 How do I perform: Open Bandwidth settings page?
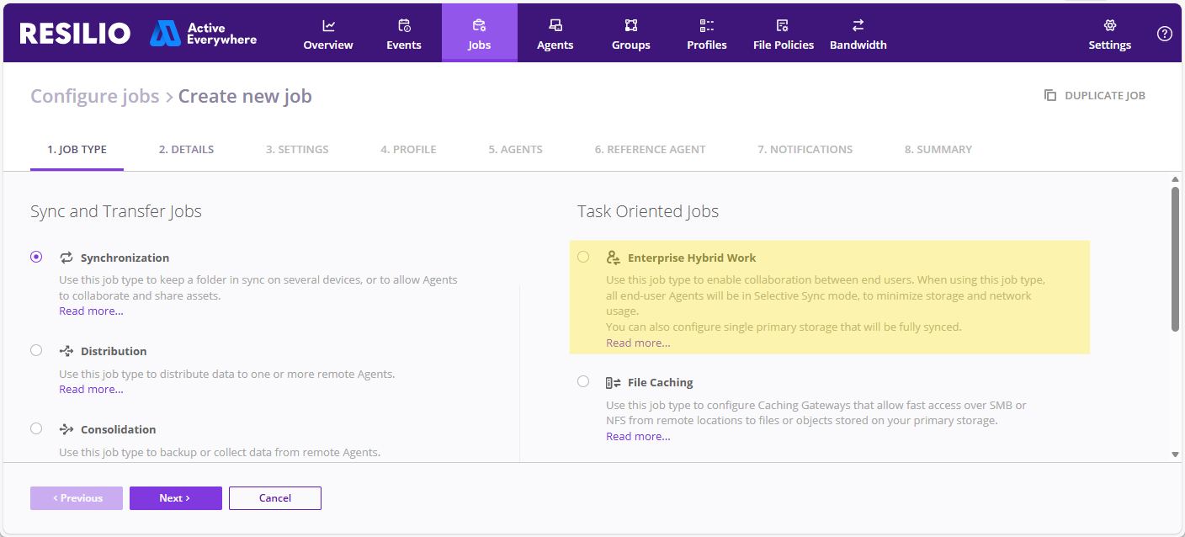tap(858, 33)
